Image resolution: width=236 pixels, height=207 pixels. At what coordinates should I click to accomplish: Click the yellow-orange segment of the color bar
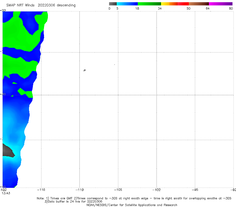point(169,4)
